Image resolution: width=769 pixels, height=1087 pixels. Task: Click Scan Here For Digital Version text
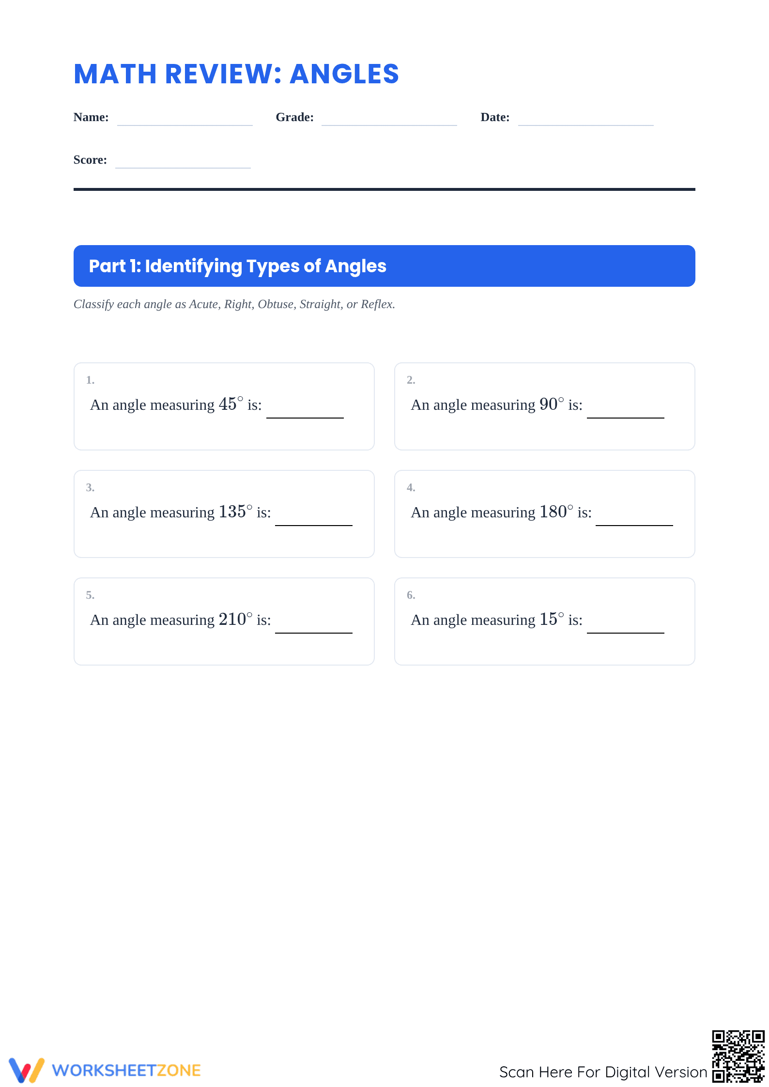click(603, 1072)
